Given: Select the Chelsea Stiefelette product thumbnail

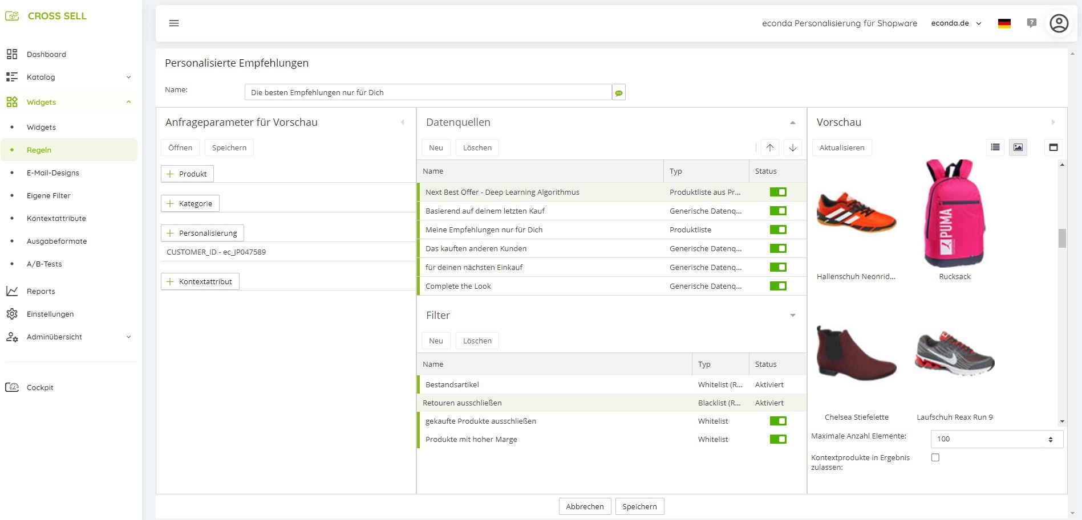Looking at the screenshot, I should pyautogui.click(x=856, y=353).
